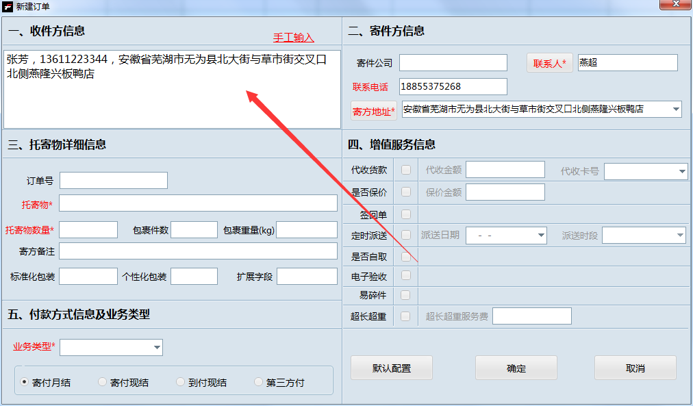
Task: Click inside the 托寄物 input field
Action: (199, 203)
